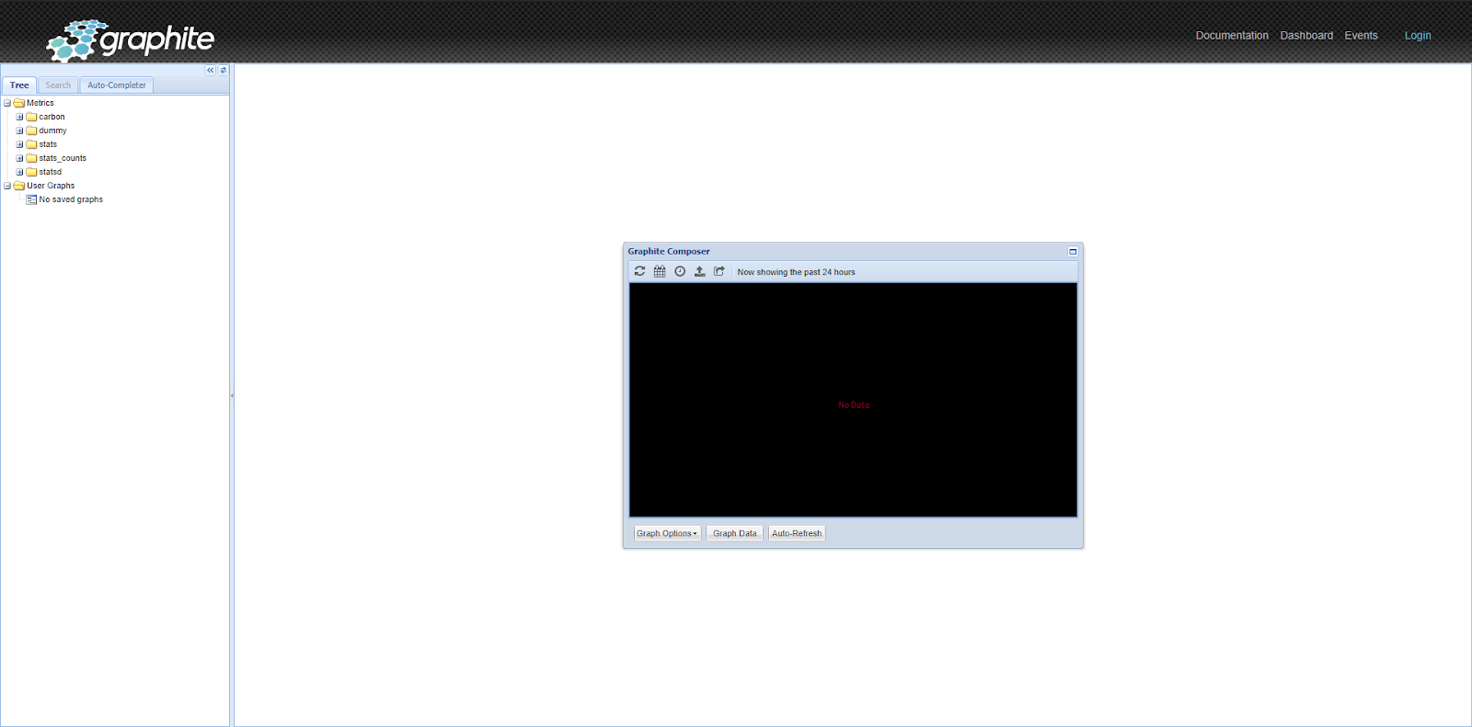1472x727 pixels.
Task: Open the Graph Options dropdown menu
Action: tap(667, 533)
